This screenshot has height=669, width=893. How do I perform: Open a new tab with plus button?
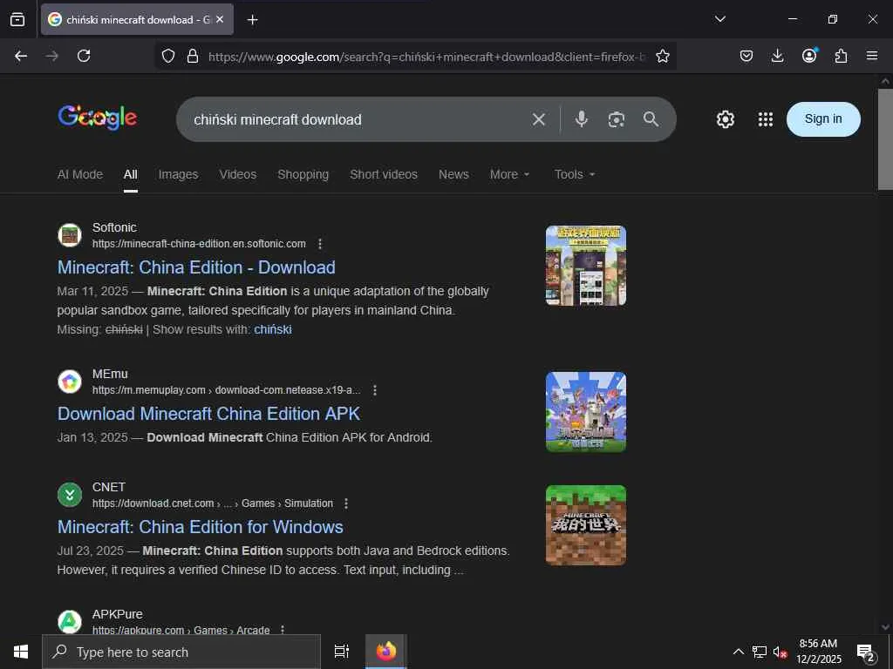tap(252, 20)
